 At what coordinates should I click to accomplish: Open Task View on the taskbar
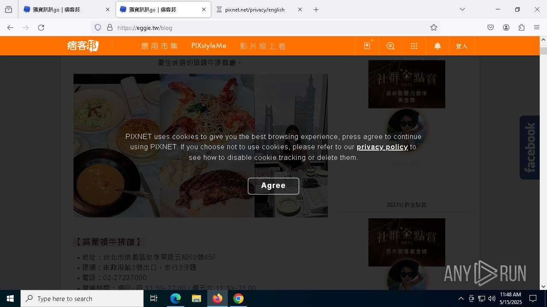[154, 298]
